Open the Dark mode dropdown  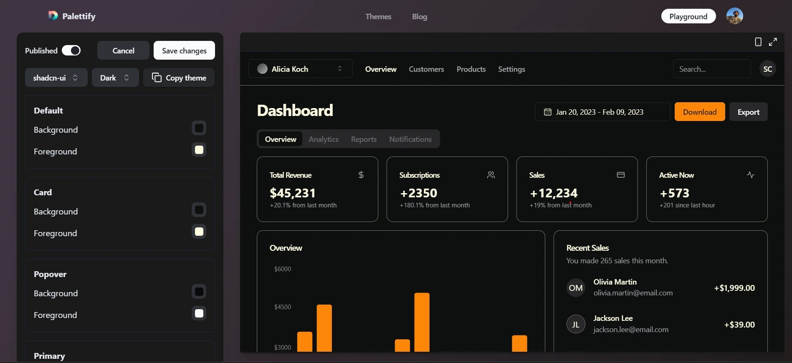click(115, 78)
